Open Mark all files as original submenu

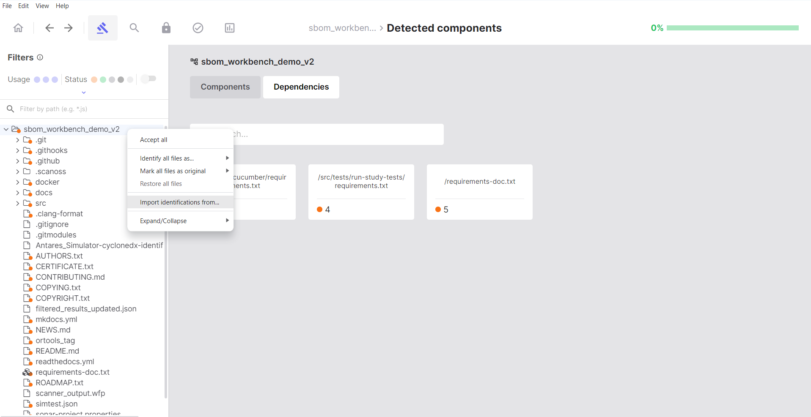click(180, 171)
